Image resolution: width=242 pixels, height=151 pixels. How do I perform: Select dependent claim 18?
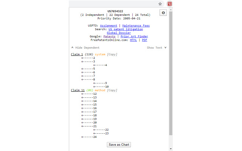pos(95,116)
